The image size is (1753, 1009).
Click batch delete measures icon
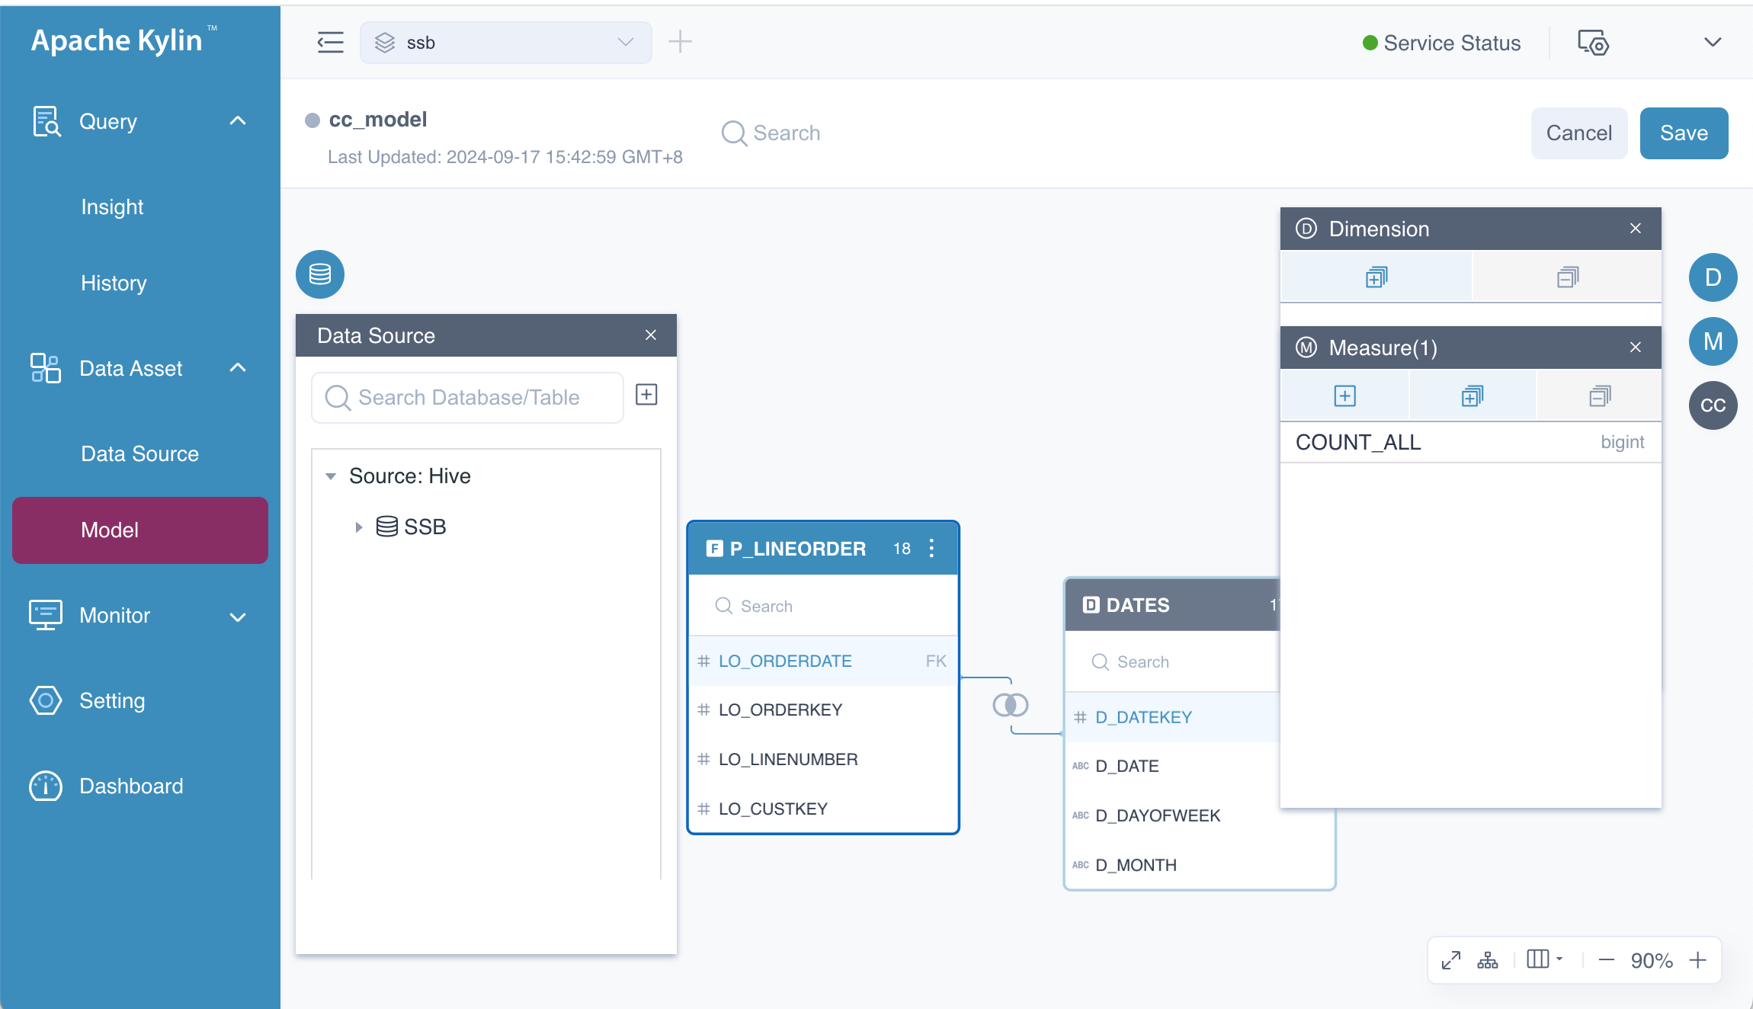click(1599, 396)
